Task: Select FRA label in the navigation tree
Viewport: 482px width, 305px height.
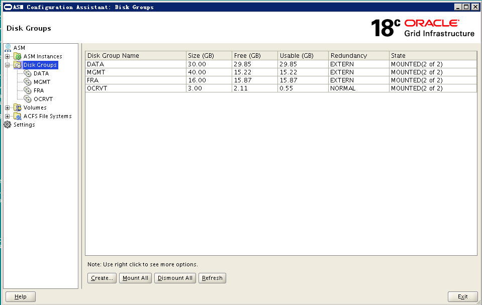Action: click(39, 90)
